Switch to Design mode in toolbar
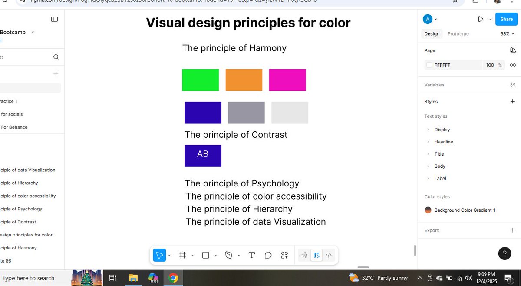The width and height of the screenshot is (521, 286). 317,255
